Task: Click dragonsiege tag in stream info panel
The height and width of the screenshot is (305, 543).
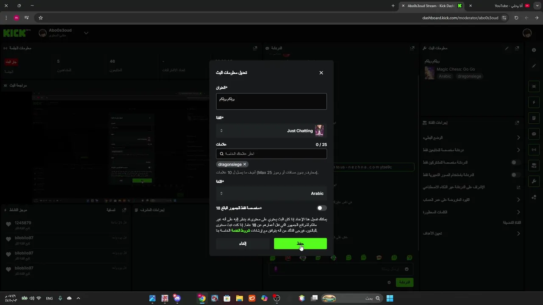Action: point(469,76)
